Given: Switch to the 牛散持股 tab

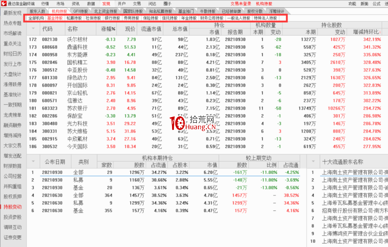Looking at the screenshot, I should [208, 11].
